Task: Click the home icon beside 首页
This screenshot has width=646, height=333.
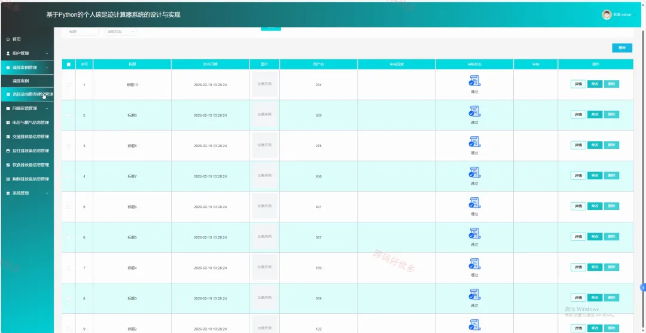Action: (x=8, y=39)
